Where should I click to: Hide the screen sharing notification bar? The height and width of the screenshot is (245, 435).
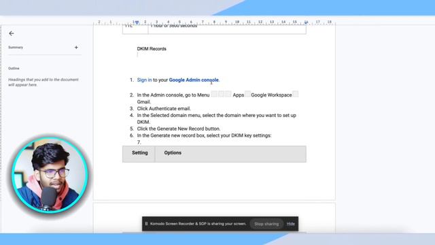(290, 224)
